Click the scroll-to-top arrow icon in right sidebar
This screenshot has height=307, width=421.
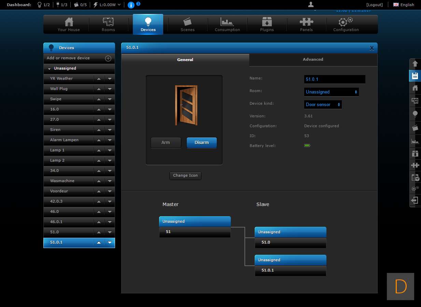(415, 64)
